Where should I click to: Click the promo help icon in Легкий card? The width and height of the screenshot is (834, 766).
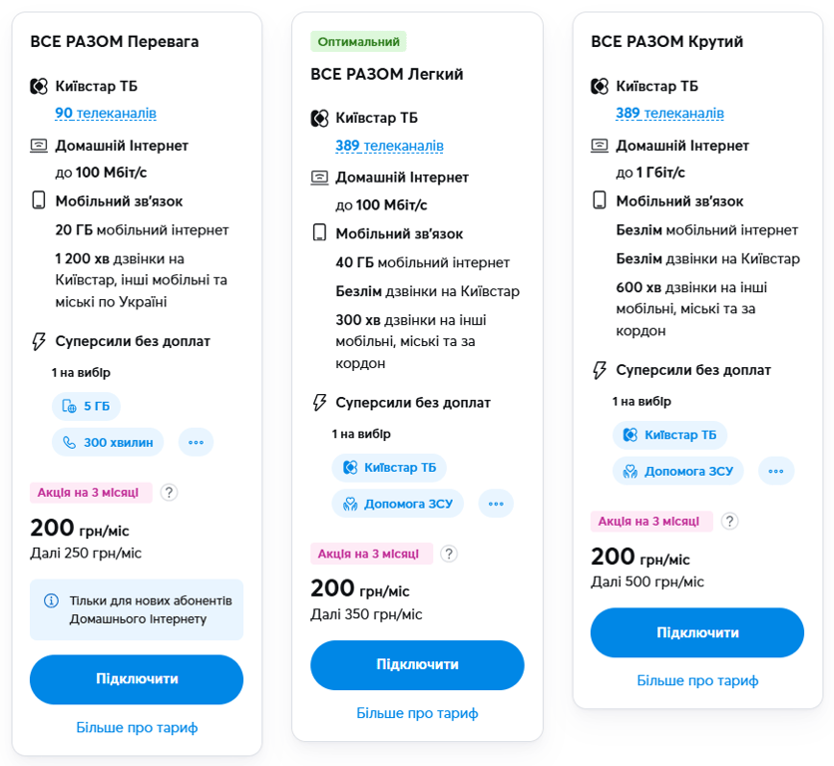[449, 554]
